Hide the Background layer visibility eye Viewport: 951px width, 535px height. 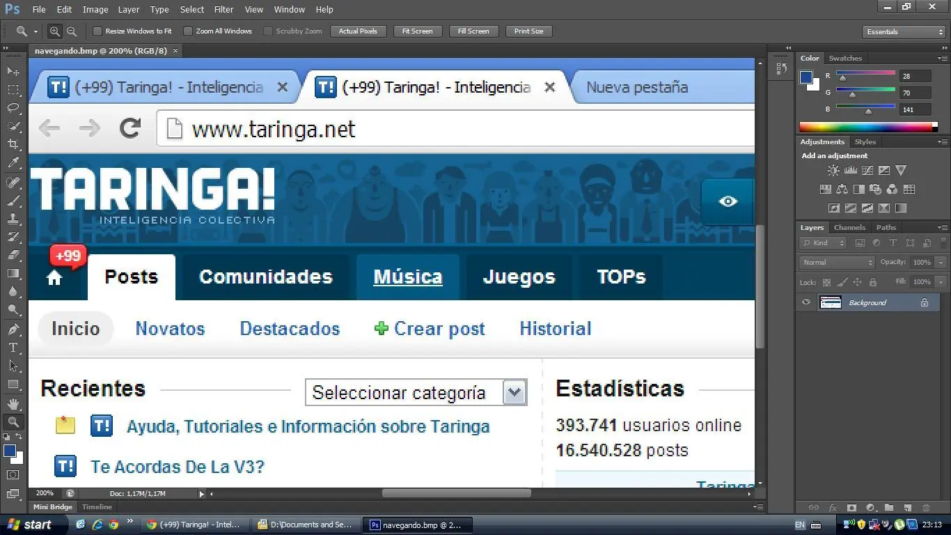click(x=806, y=302)
